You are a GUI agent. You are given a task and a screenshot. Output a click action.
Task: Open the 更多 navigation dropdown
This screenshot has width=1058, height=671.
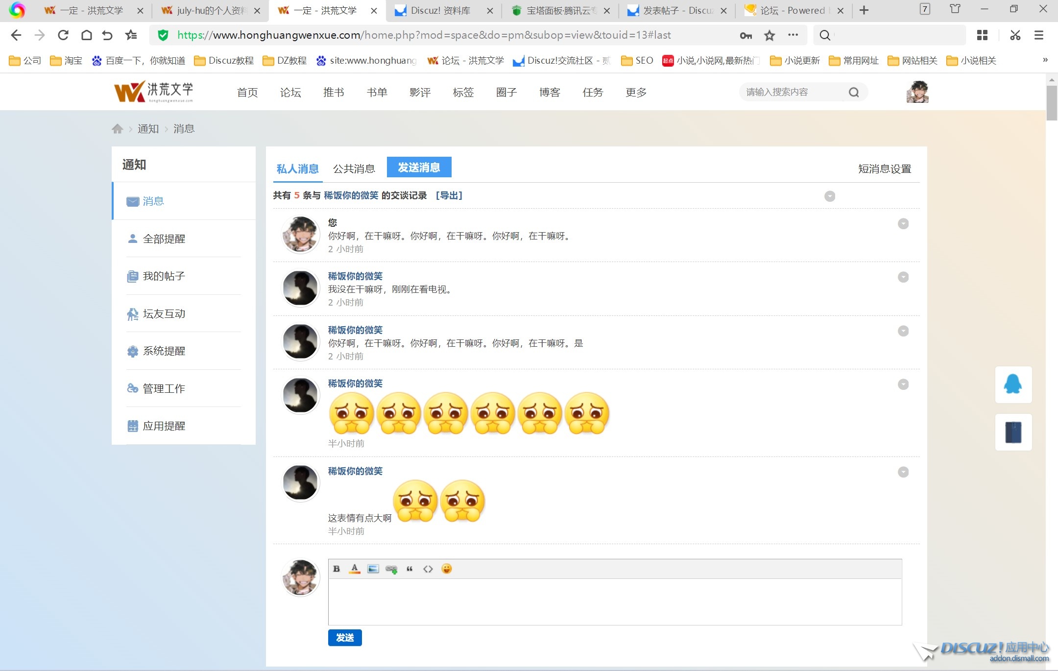point(635,92)
